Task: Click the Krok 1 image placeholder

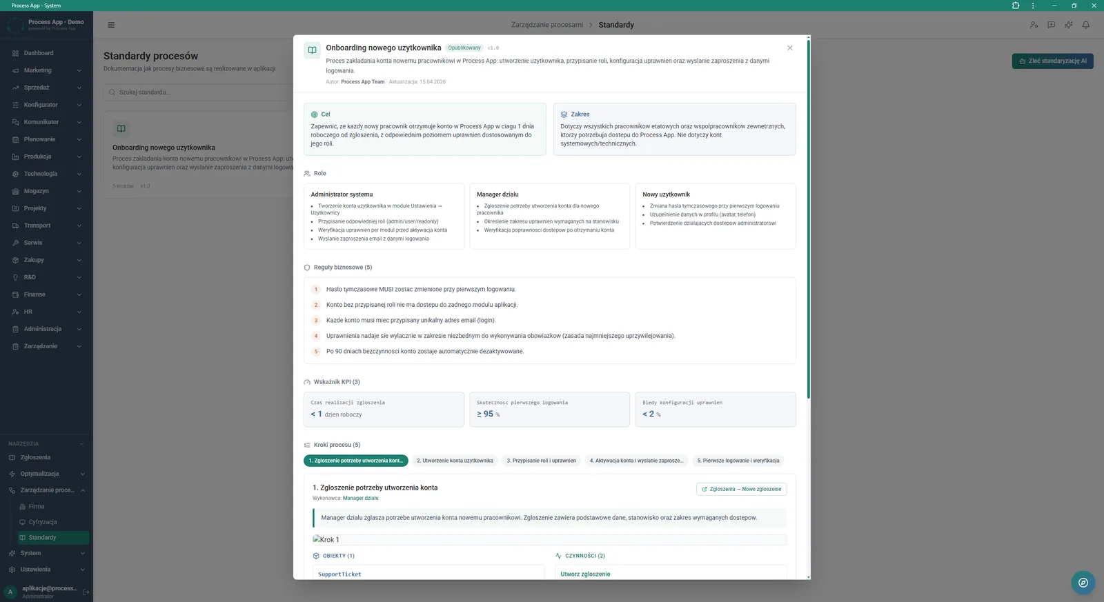Action: point(549,540)
